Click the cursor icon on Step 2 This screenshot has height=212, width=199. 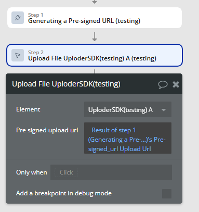(x=18, y=55)
